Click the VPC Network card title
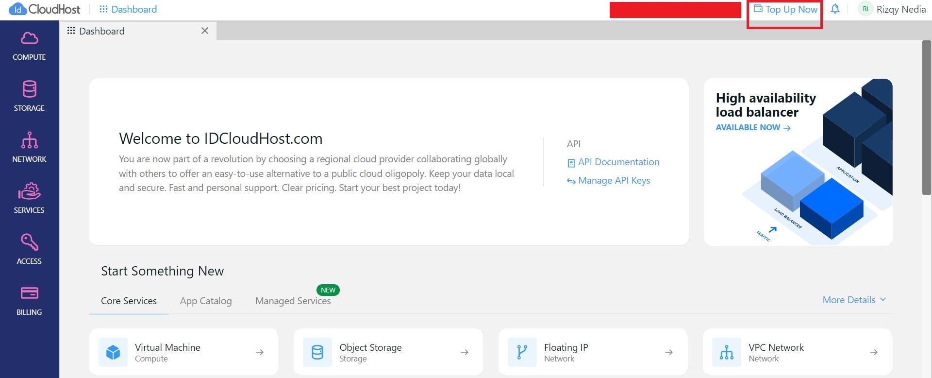Image resolution: width=932 pixels, height=378 pixels. click(776, 347)
